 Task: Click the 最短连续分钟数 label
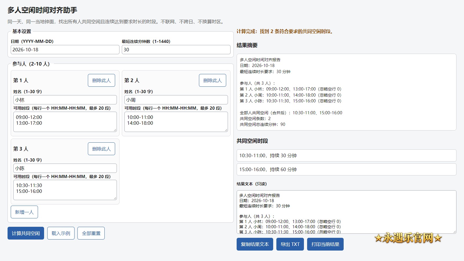point(146,41)
